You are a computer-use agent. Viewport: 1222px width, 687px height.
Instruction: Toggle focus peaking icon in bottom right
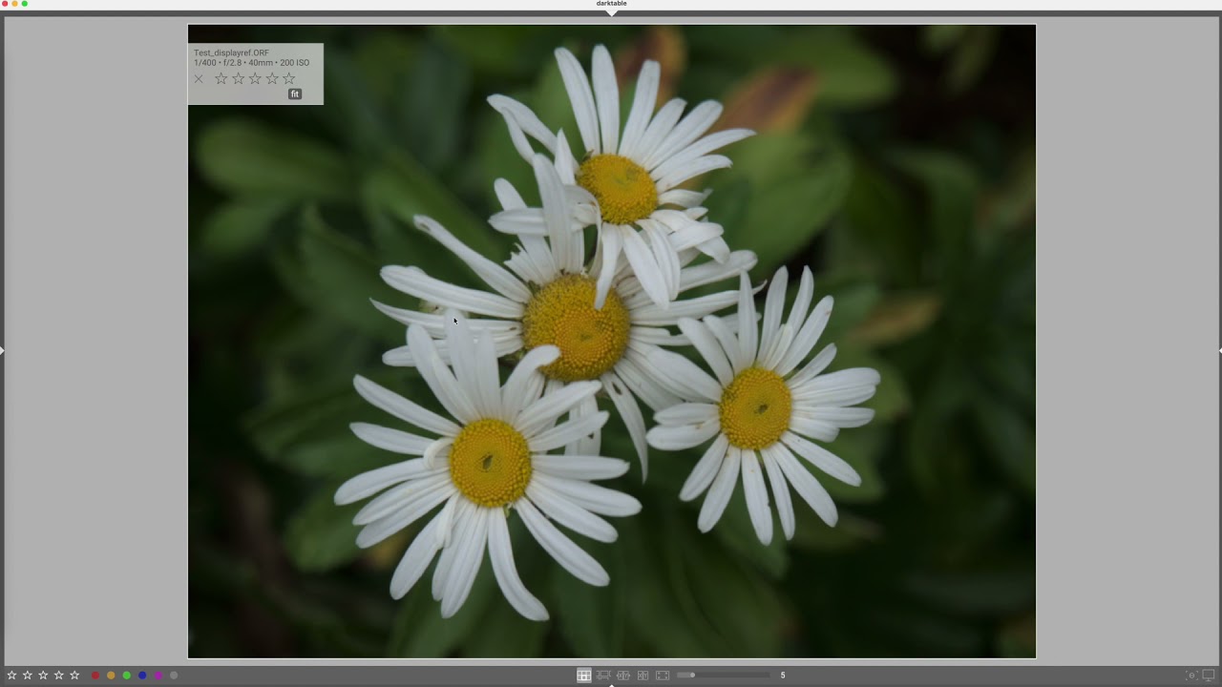(1191, 676)
